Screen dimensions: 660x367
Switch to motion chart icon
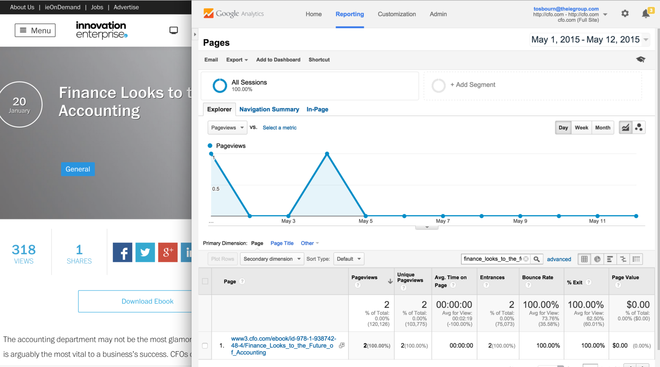[639, 127]
